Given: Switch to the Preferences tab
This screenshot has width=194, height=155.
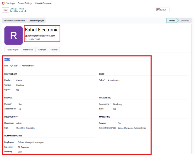Looking at the screenshot, I should (x=28, y=49).
